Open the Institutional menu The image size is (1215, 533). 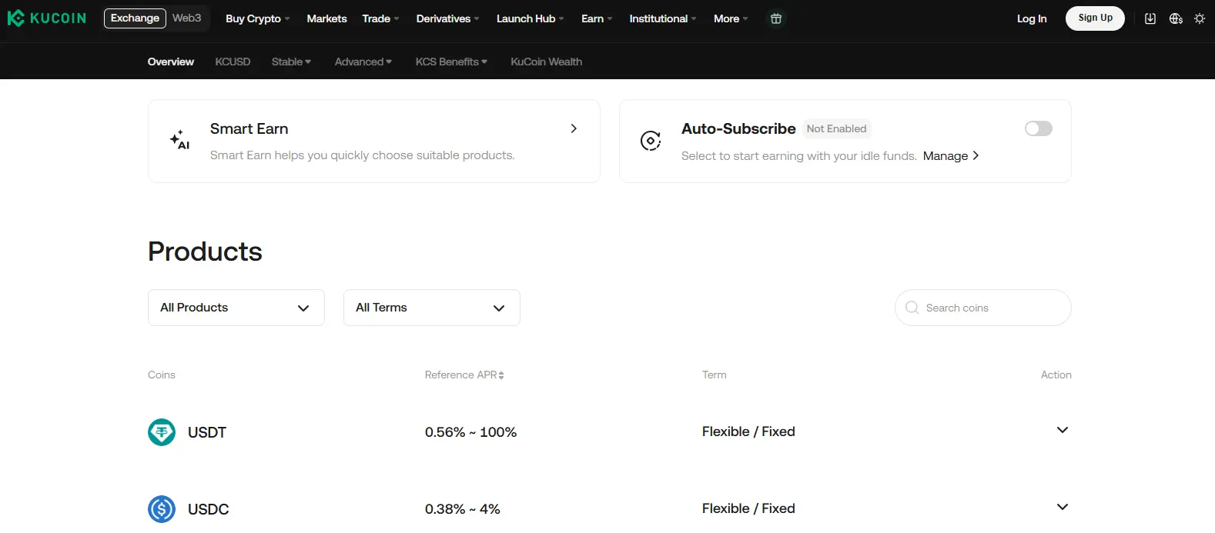[x=662, y=18]
